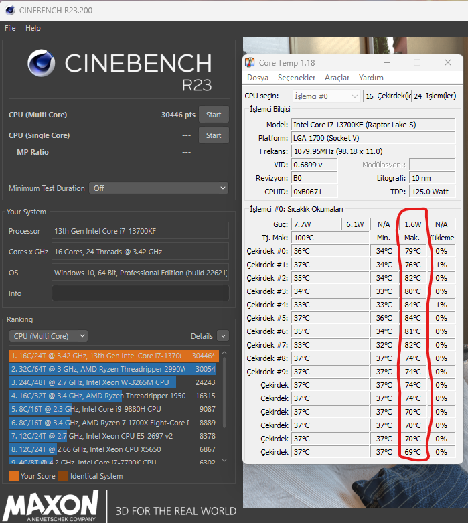468x523 pixels.
Task: Select the Ryzen Threadripper 2990W ranking row
Action: 114,369
